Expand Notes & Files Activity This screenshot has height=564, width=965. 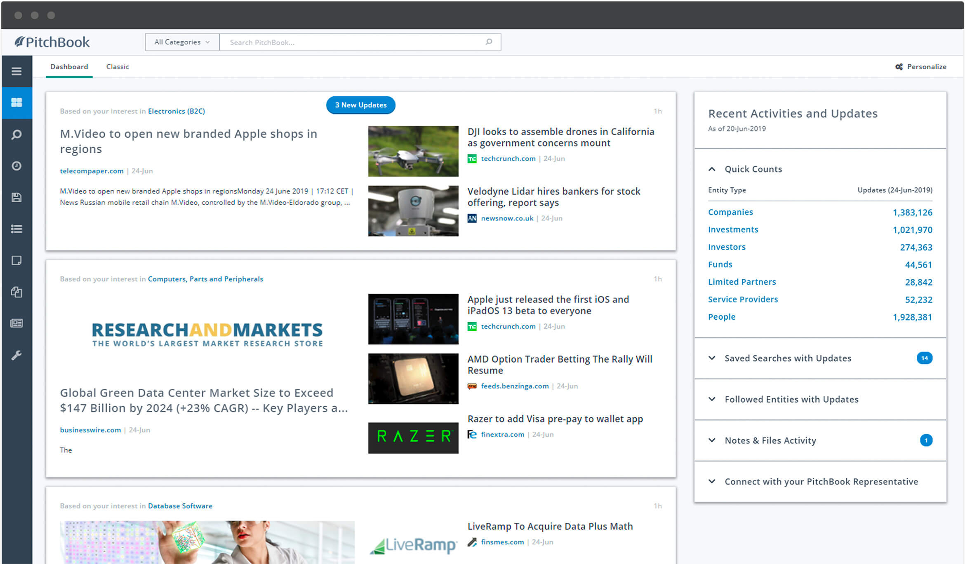tap(712, 440)
